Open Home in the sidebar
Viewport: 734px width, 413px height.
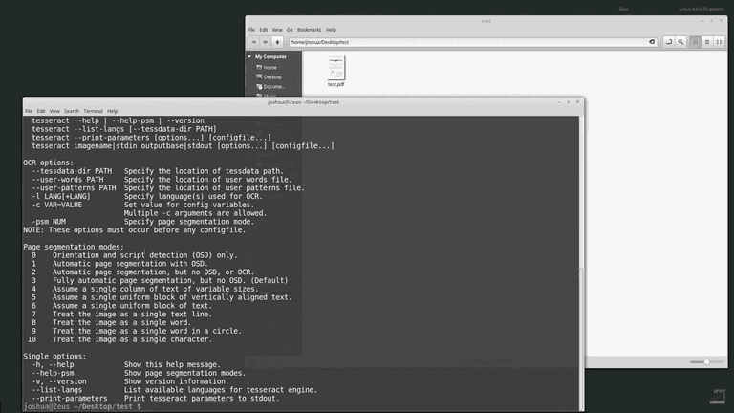pyautogui.click(x=270, y=67)
